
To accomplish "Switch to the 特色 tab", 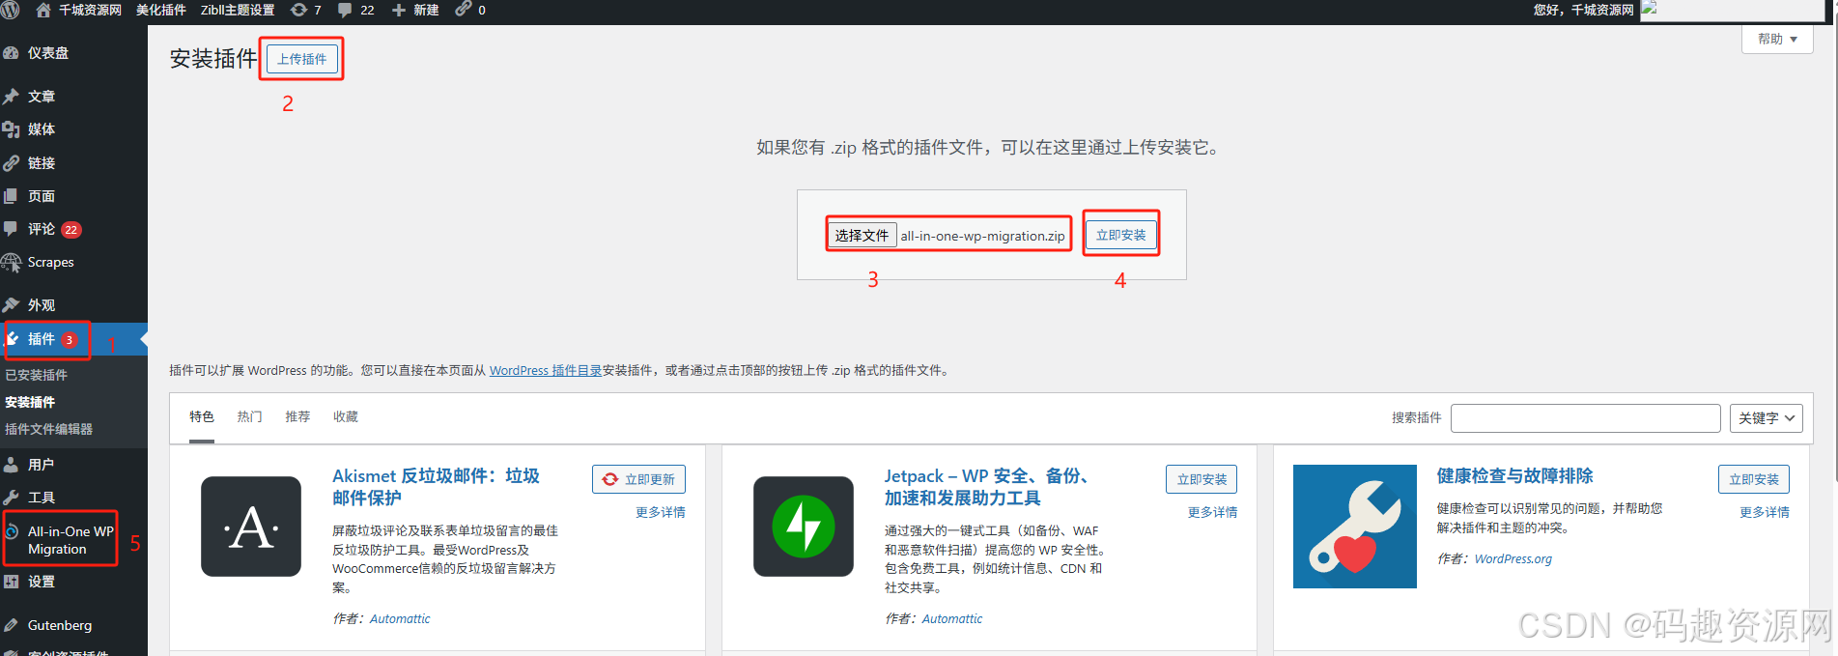I will (x=202, y=416).
